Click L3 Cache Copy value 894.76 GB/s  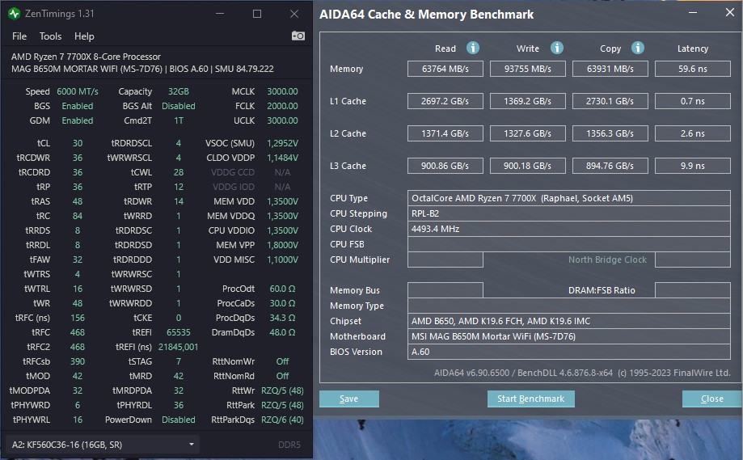(x=610, y=166)
